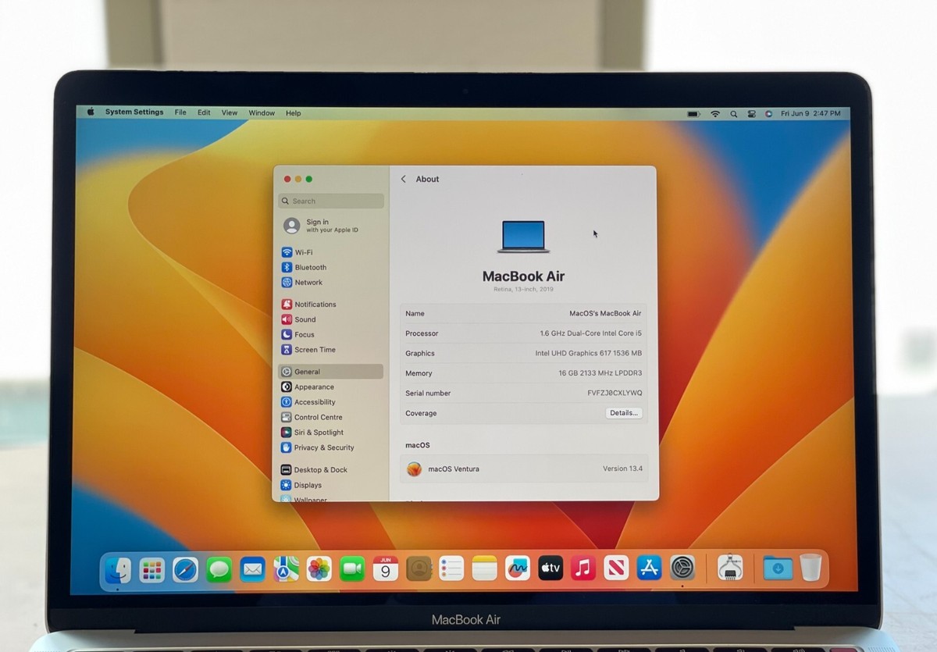Click the serial number FVFZJ0CXLYWQ
The height and width of the screenshot is (652, 937).
click(x=615, y=393)
